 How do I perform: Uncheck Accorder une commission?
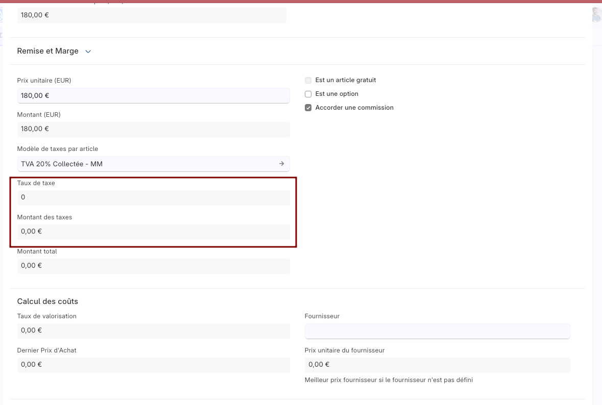coord(308,108)
